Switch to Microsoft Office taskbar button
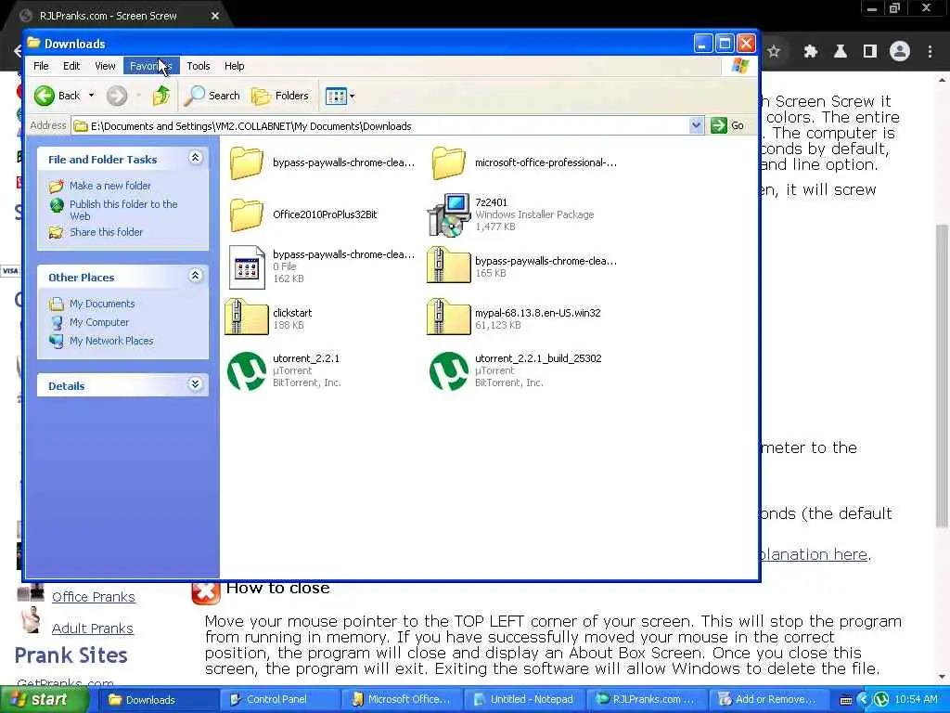 click(403, 700)
